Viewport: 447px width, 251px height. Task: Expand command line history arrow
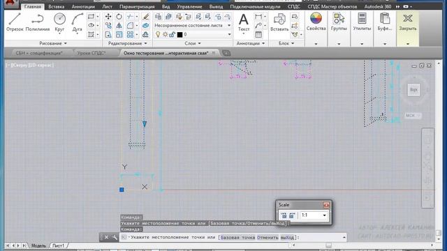click(344, 237)
